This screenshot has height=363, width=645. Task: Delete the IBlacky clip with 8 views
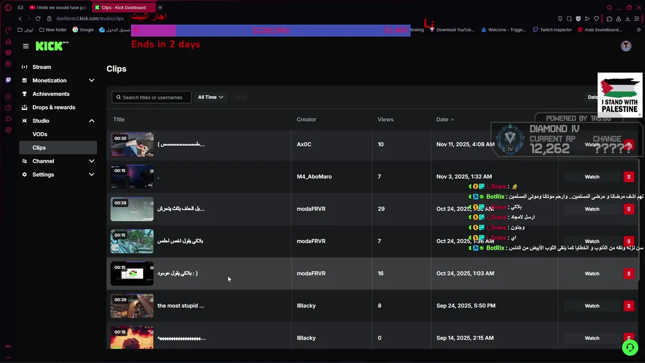[x=628, y=306]
